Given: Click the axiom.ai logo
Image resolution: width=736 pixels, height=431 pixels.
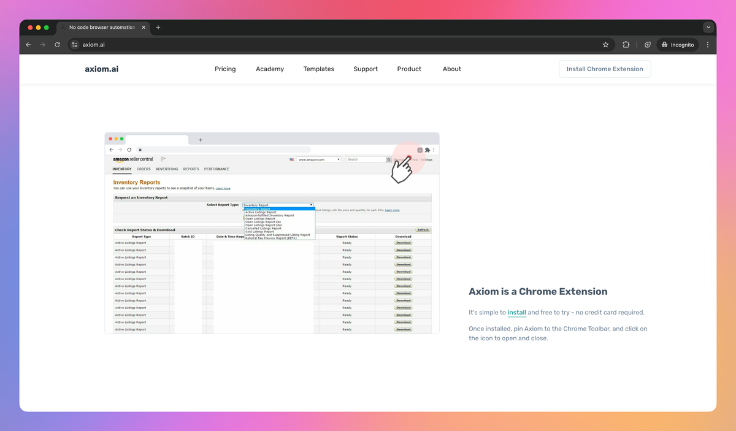Looking at the screenshot, I should pos(102,69).
